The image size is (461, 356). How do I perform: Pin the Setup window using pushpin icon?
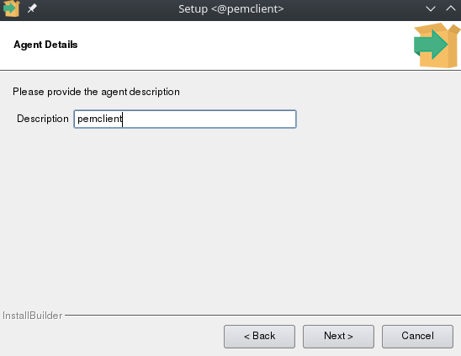click(32, 8)
